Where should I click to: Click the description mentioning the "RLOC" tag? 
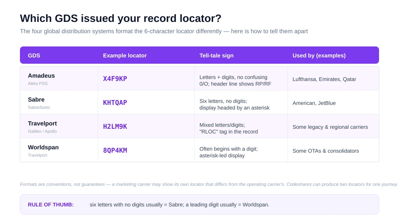coord(229,128)
